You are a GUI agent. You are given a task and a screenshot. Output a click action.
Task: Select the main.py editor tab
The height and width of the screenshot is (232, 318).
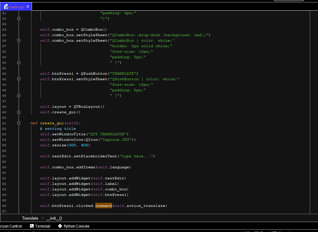[x=17, y=7]
